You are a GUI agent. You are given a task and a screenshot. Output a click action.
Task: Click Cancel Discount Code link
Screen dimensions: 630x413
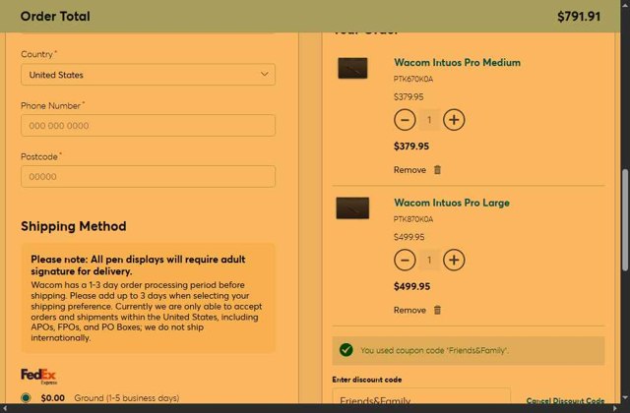(x=565, y=400)
